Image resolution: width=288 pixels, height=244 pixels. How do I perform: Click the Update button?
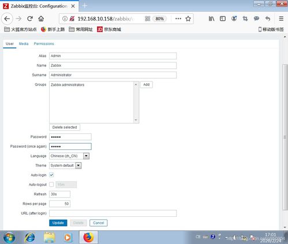click(58, 223)
